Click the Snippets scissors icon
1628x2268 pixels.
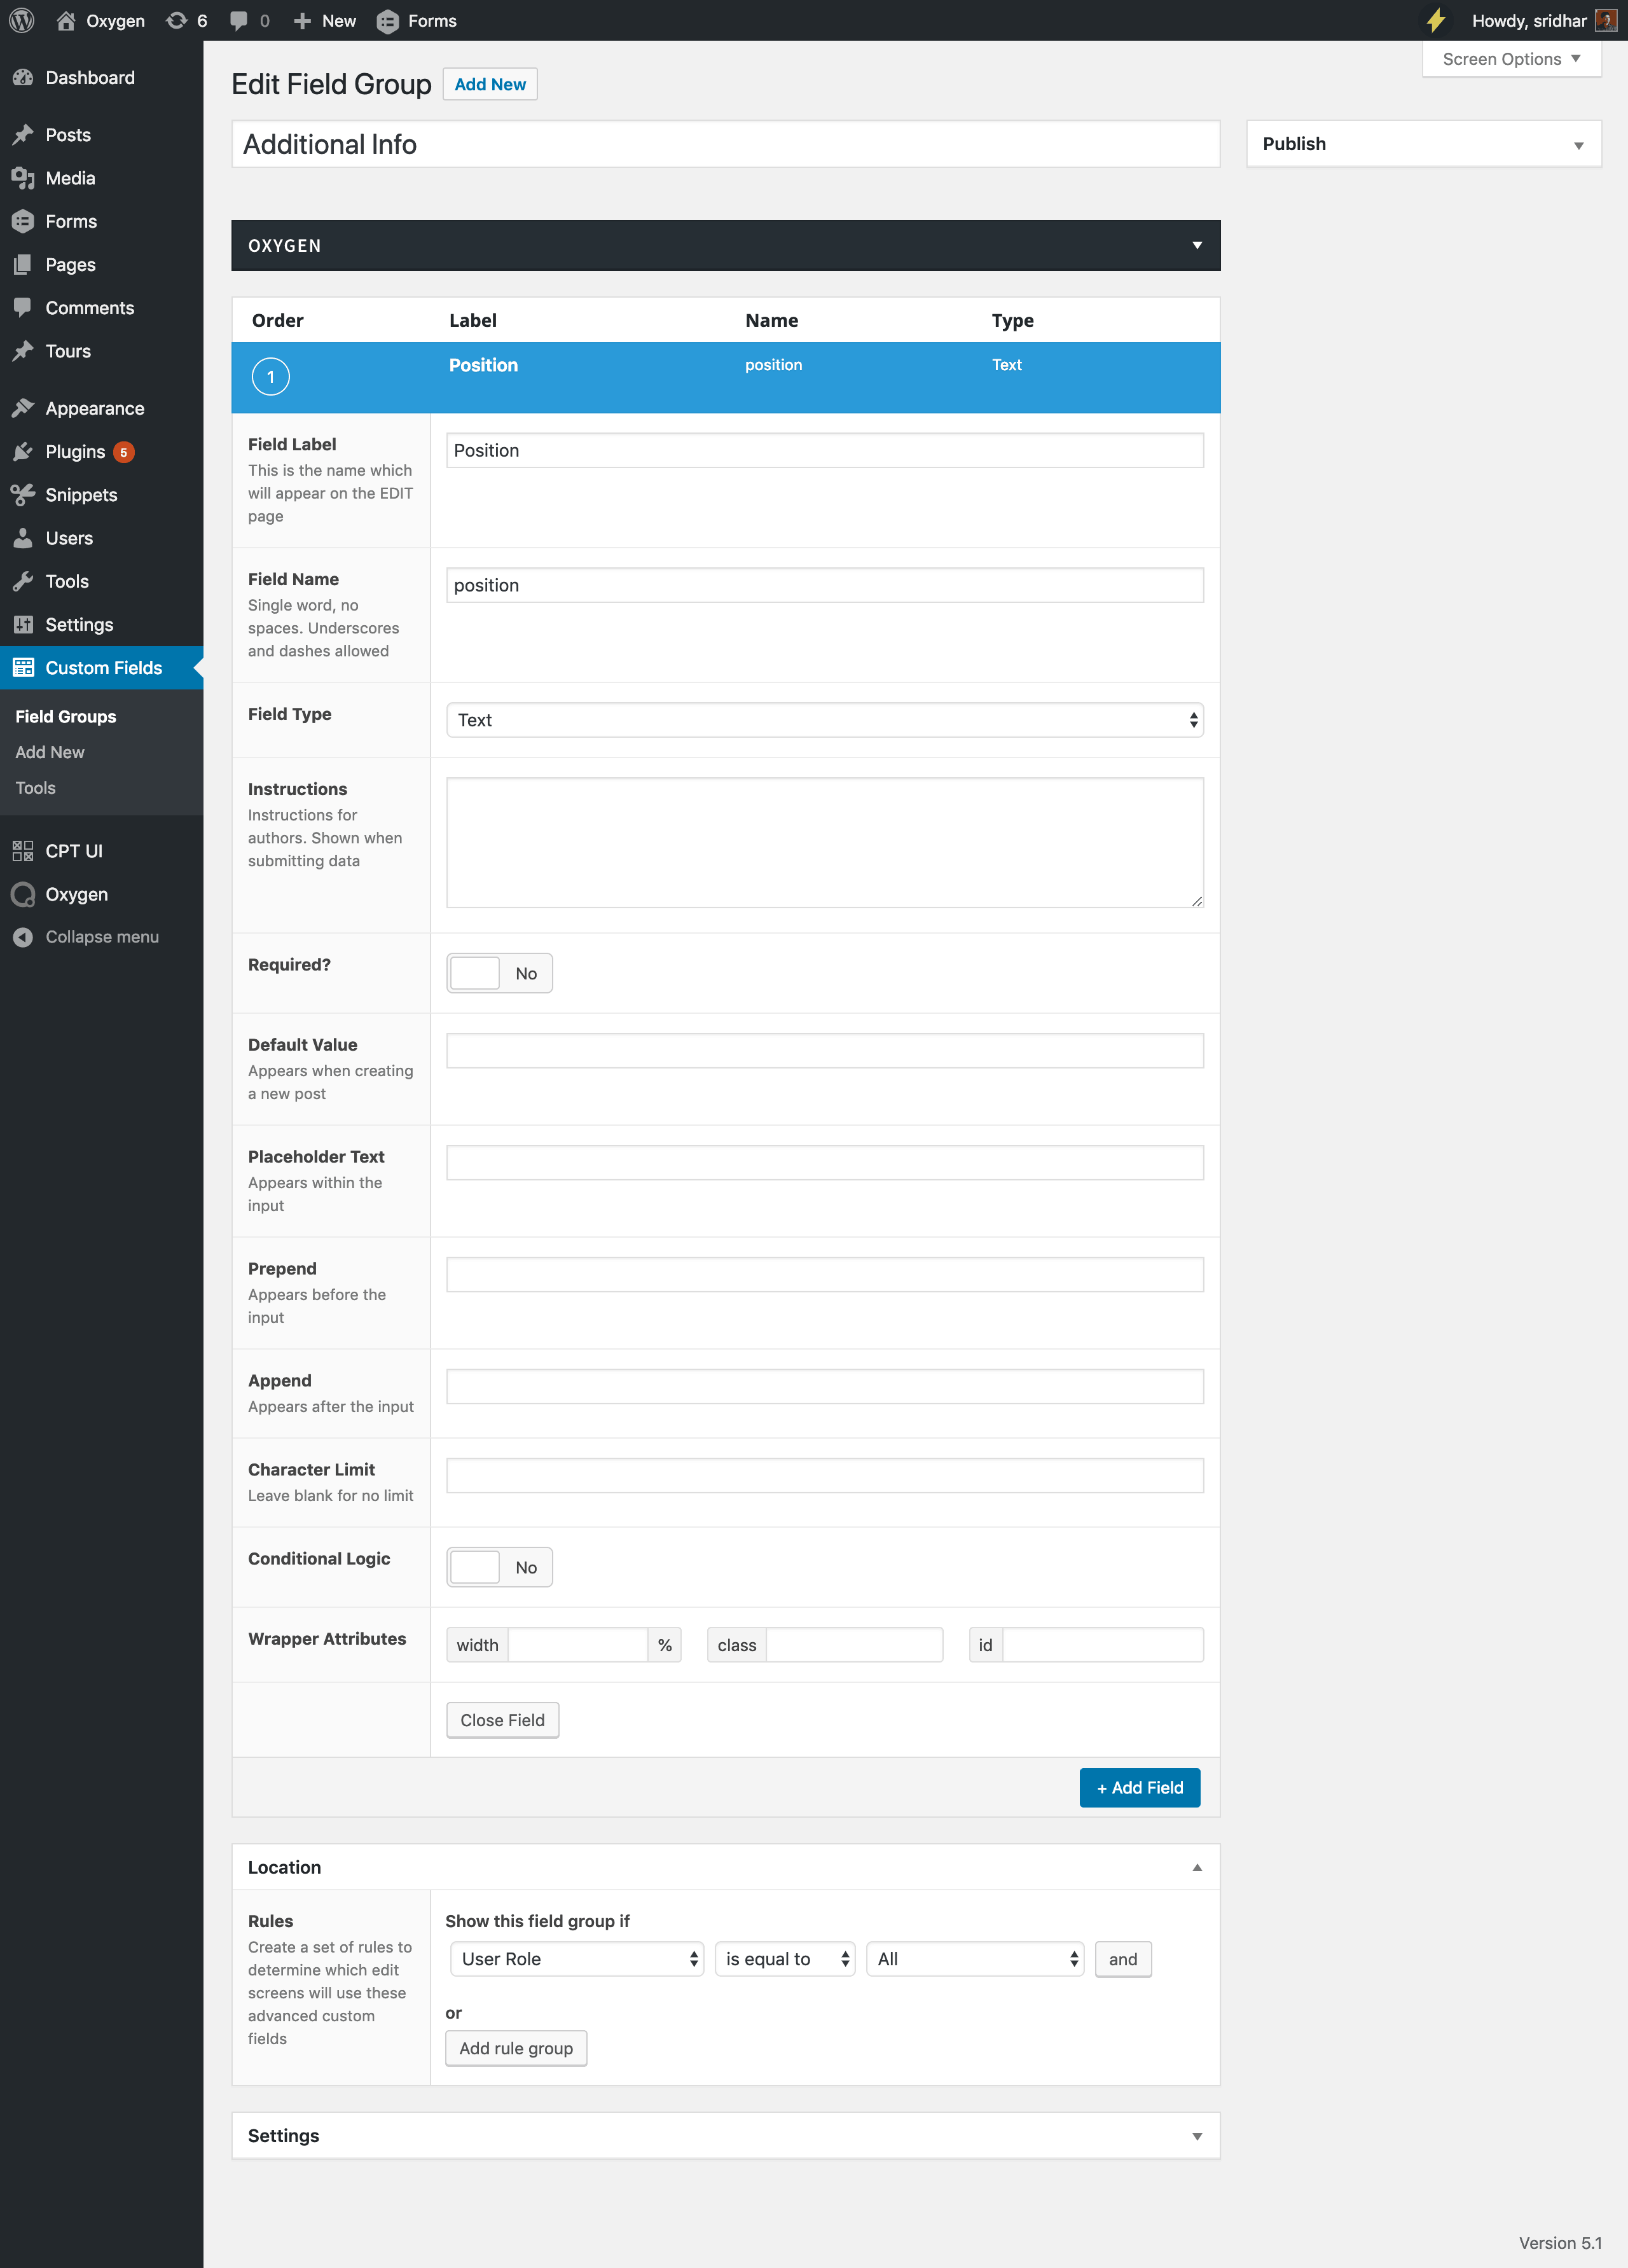23,495
